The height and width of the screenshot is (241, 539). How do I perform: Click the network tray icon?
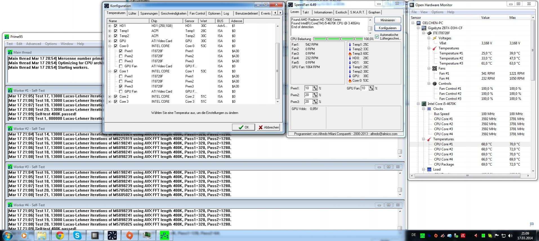pyautogui.click(x=504, y=236)
